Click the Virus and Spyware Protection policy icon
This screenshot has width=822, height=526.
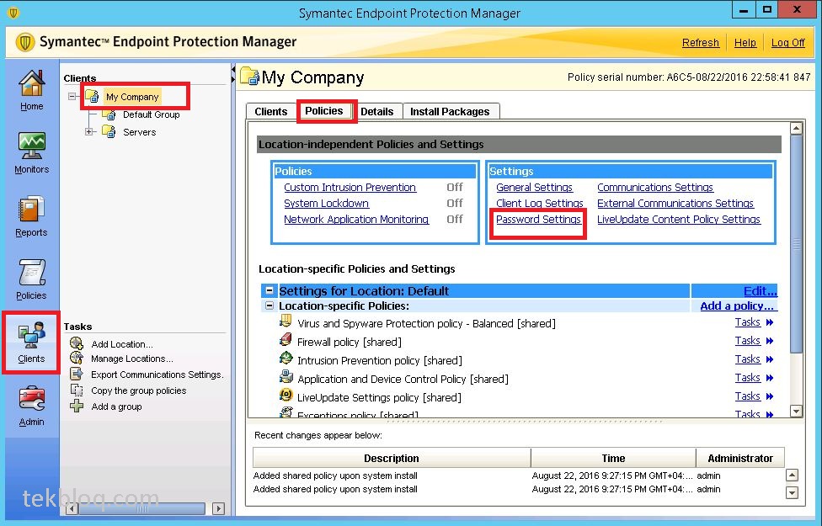click(286, 321)
